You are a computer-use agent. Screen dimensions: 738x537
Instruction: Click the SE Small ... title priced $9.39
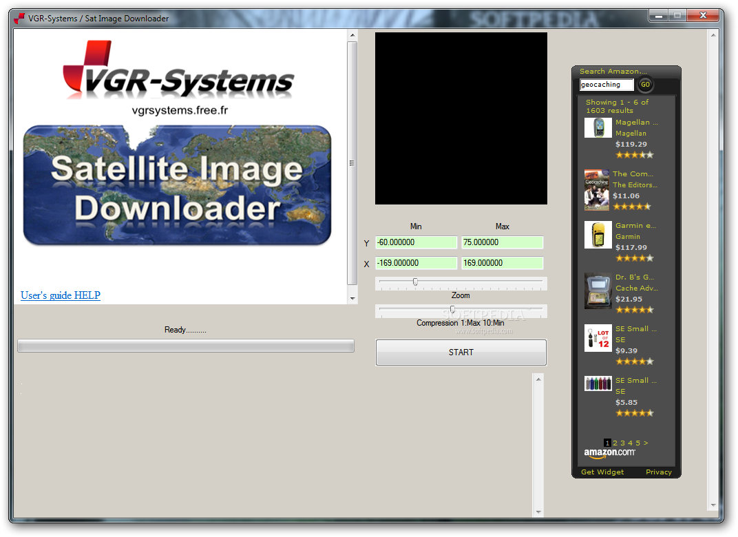coord(636,329)
